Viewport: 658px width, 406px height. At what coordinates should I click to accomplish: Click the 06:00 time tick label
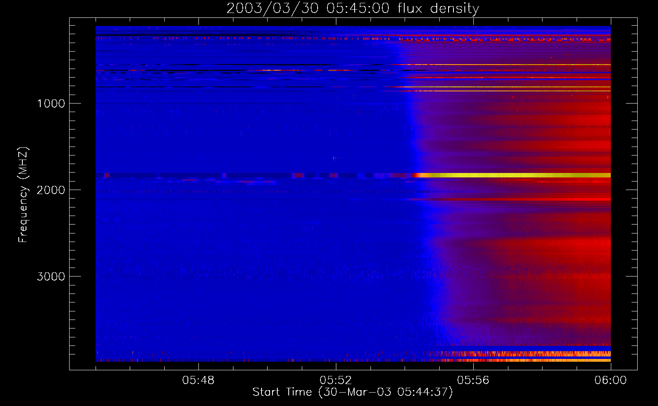(x=610, y=380)
